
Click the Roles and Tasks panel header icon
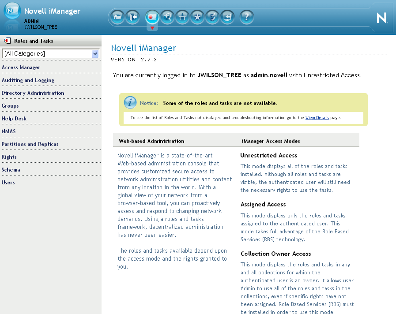(x=8, y=41)
